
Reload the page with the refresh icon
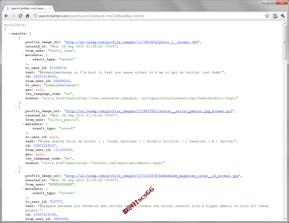(20, 16)
